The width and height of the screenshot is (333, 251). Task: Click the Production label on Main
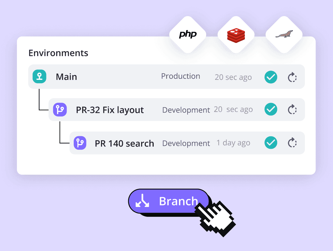pos(180,76)
